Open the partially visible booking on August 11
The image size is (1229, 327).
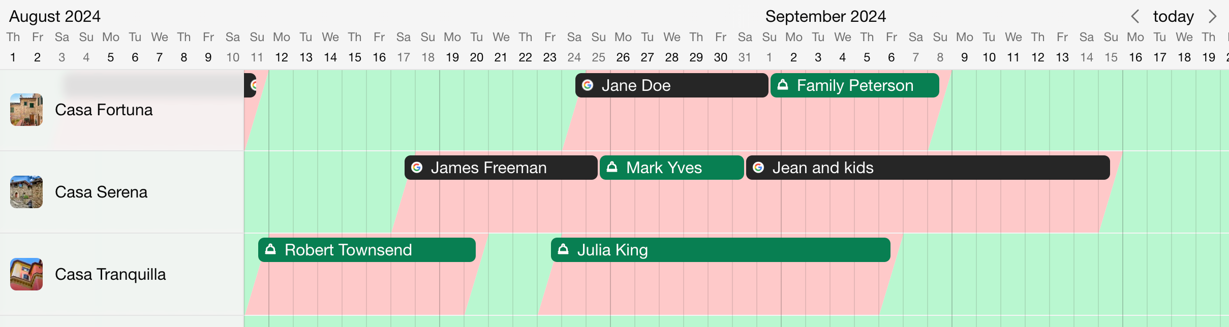250,85
